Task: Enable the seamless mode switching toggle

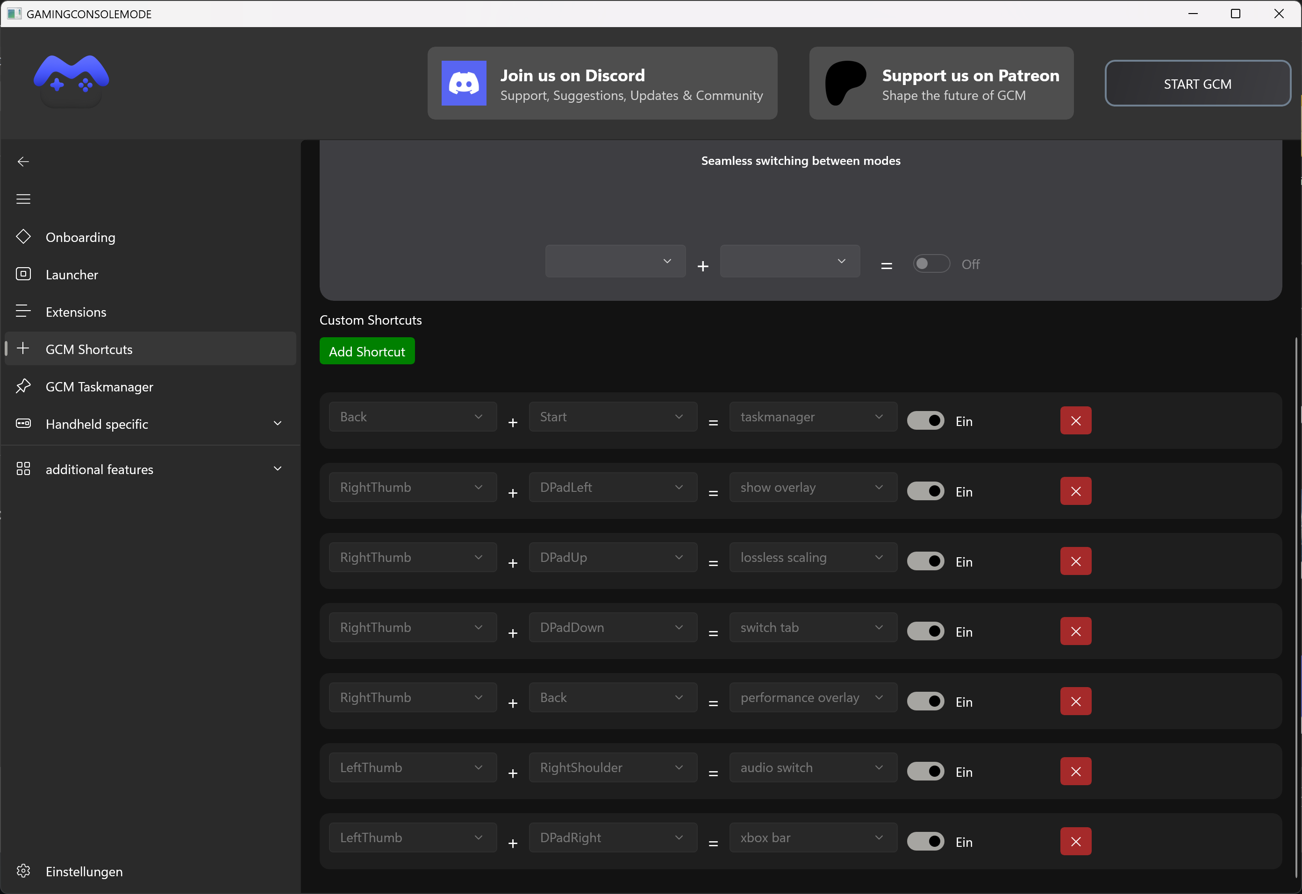Action: [931, 264]
